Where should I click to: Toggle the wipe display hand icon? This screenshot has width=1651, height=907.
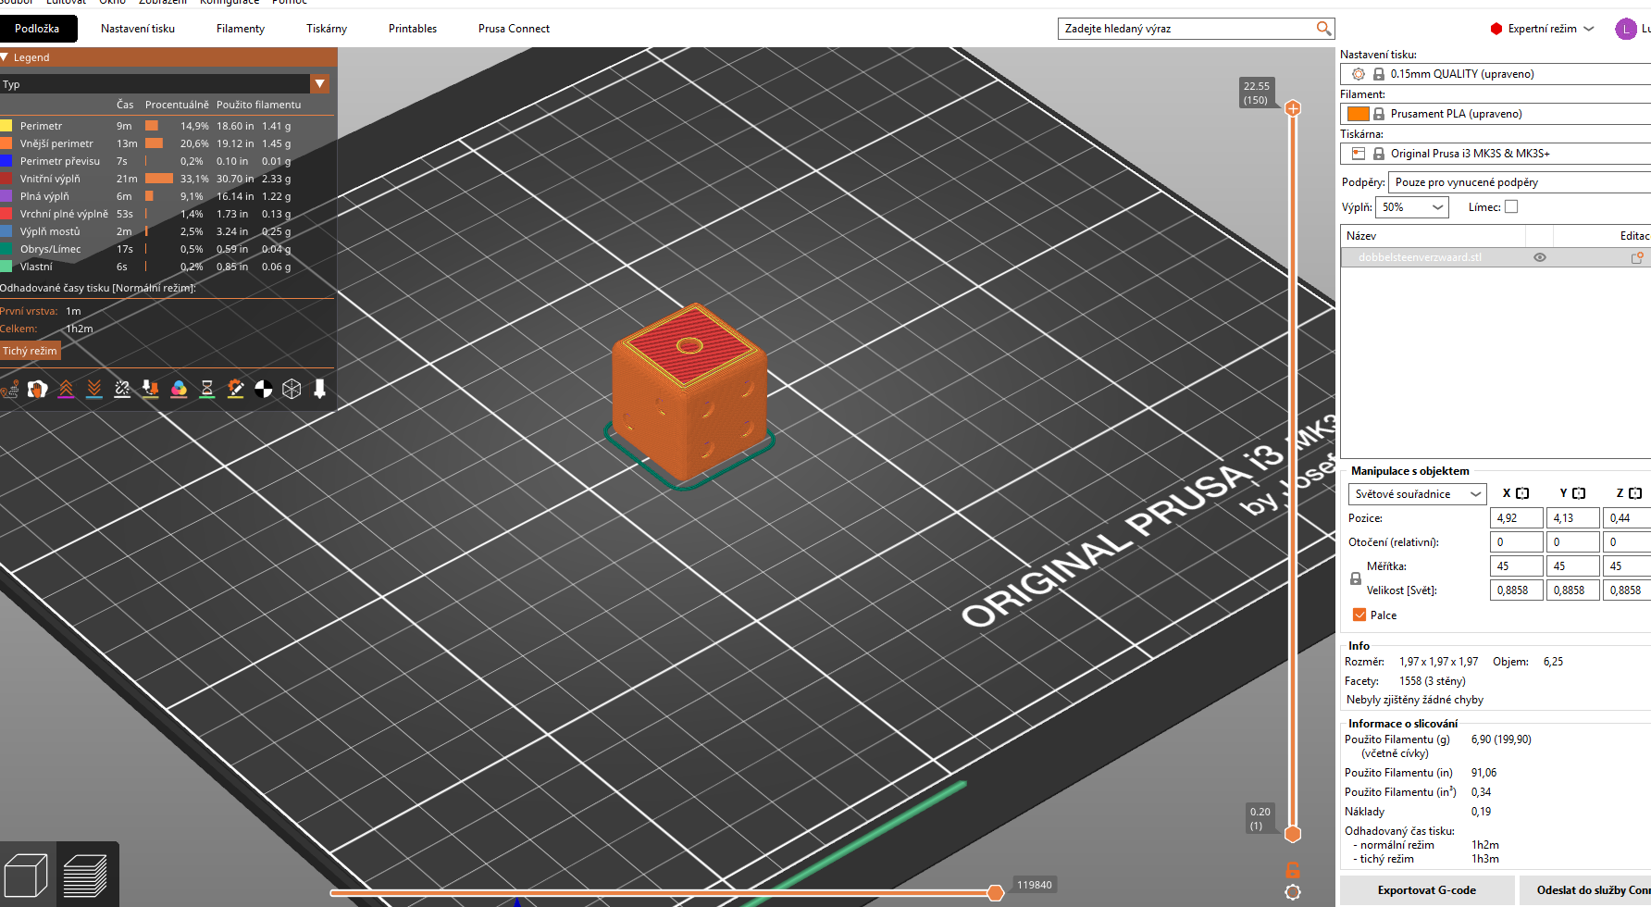37,390
